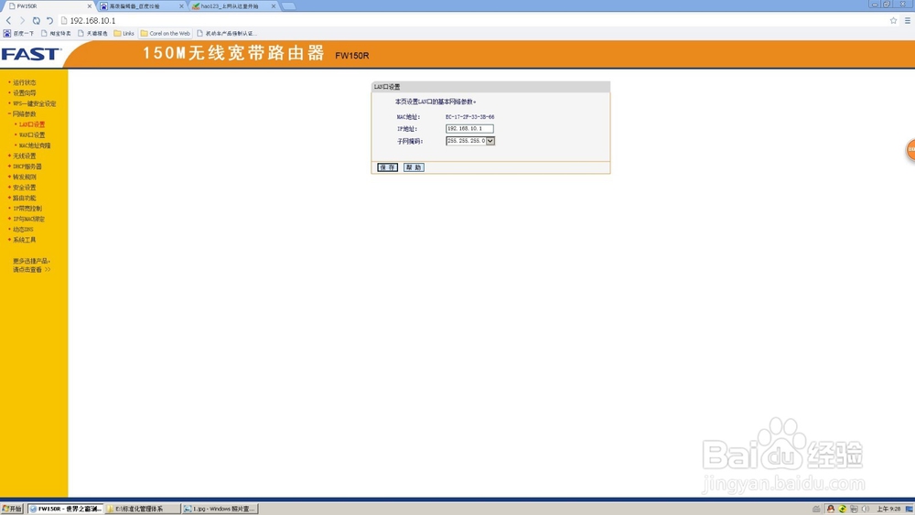This screenshot has height=515, width=915.
Task: Click the undo arrow beside the refresh icon
Action: coord(49,20)
